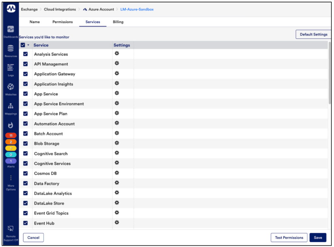This screenshot has width=334, height=247.
Task: Open settings gear for App Service Plan
Action: [x=117, y=113]
